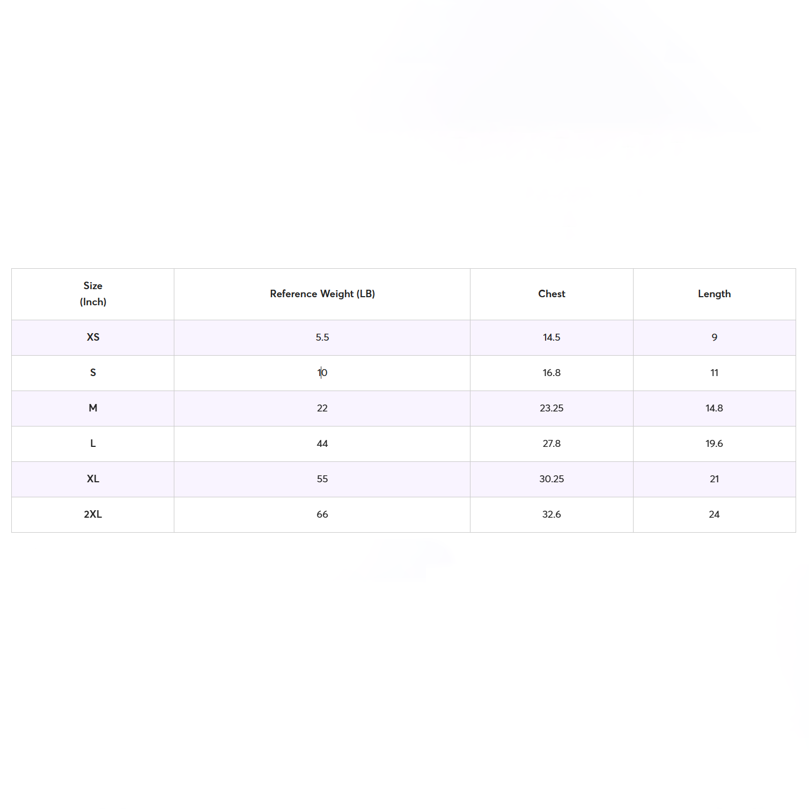Click the L size row label
This screenshot has width=809, height=809.
click(93, 444)
